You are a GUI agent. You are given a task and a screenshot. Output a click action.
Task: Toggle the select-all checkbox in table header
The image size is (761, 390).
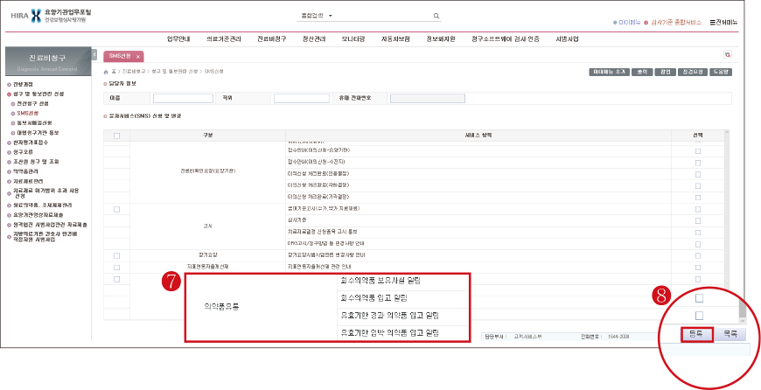[116, 135]
